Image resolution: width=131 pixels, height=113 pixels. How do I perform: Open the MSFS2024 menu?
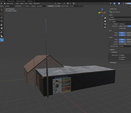37,3
